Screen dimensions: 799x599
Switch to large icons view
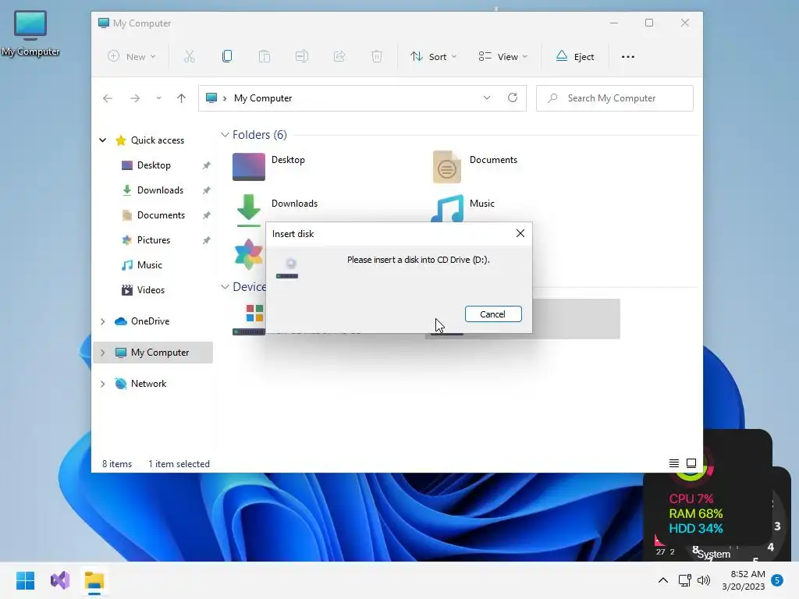pyautogui.click(x=691, y=463)
